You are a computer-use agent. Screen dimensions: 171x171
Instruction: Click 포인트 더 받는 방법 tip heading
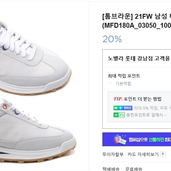(142, 99)
